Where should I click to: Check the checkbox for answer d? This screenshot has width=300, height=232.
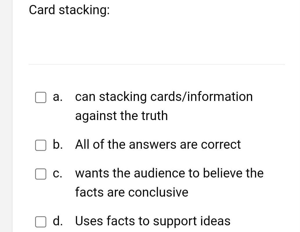pos(41,222)
